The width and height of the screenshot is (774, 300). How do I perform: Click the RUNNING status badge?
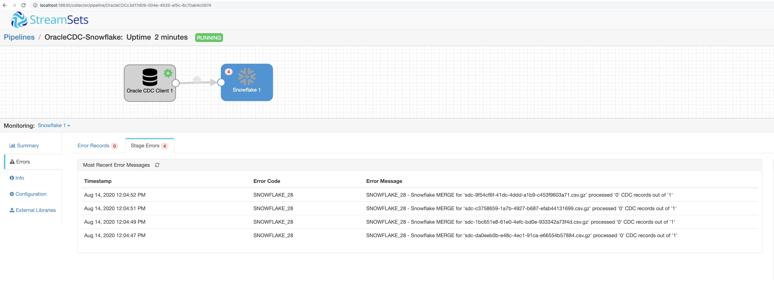pos(209,38)
